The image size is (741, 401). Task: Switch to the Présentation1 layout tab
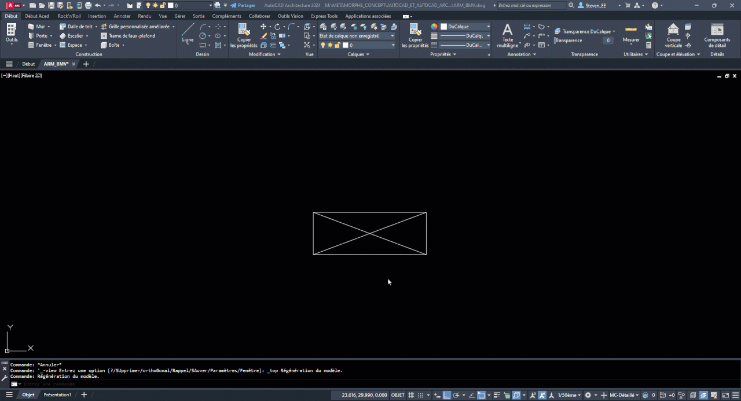point(57,395)
